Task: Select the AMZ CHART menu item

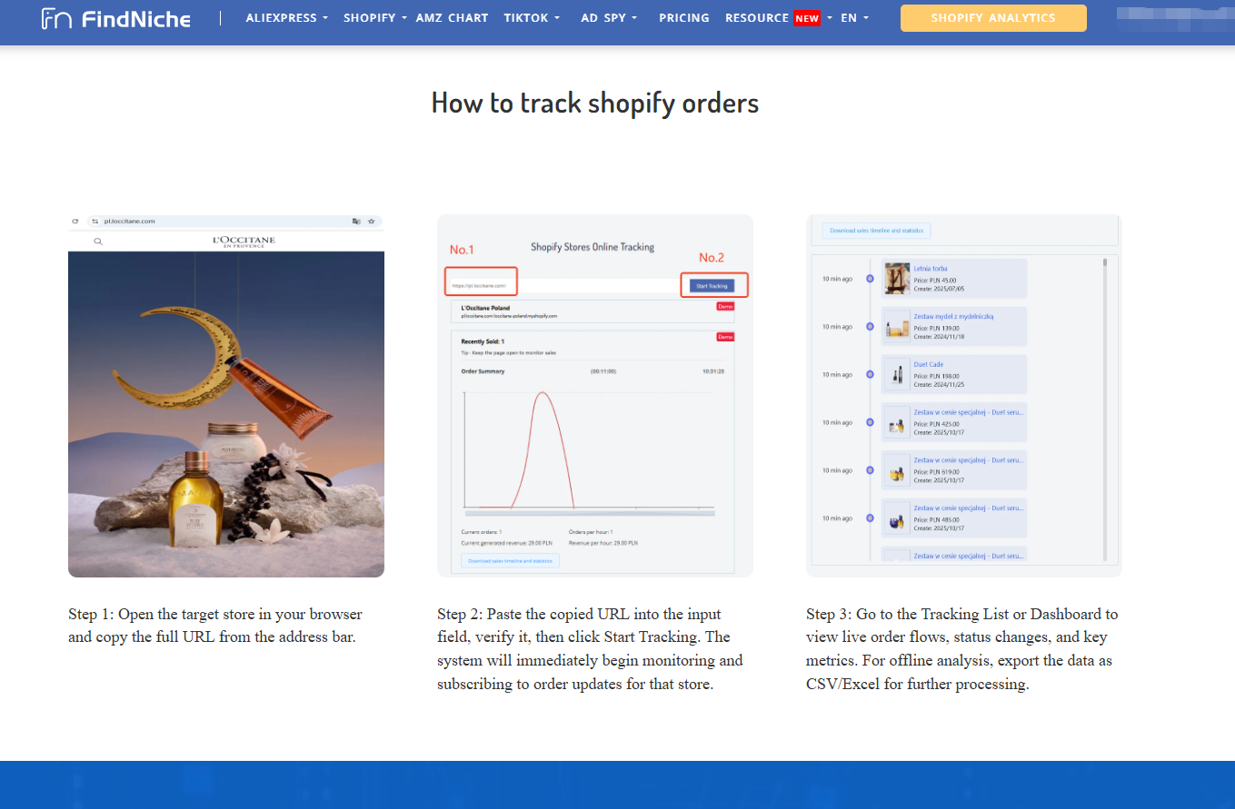Action: click(x=452, y=17)
